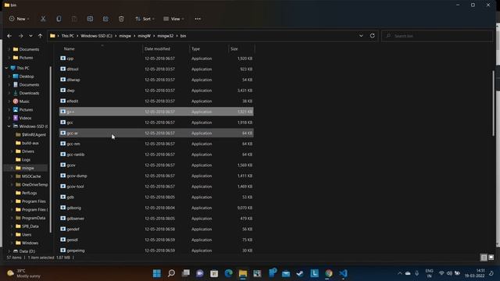This screenshot has height=281, width=500.
Task: Open Visual Studio Code from taskbar
Action: [x=343, y=273]
